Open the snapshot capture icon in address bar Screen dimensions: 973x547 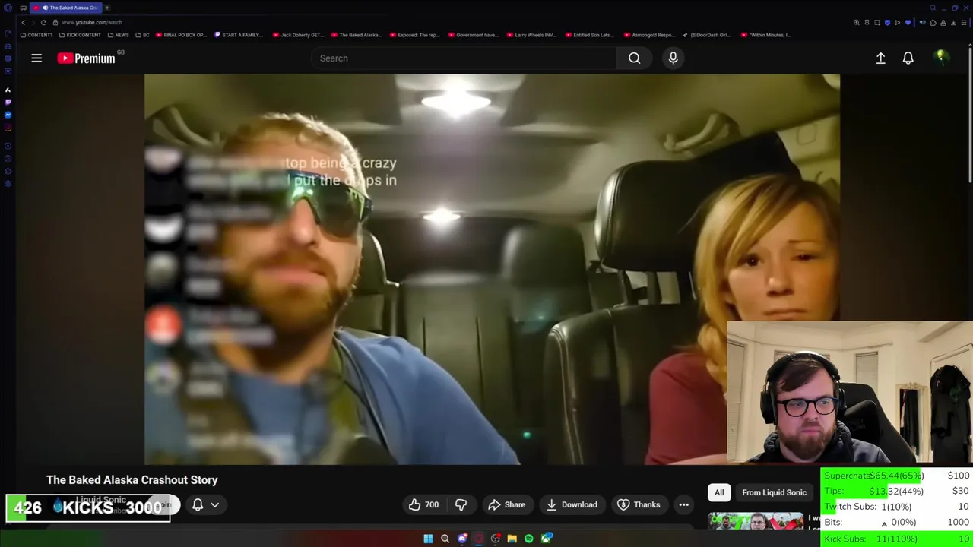(877, 23)
